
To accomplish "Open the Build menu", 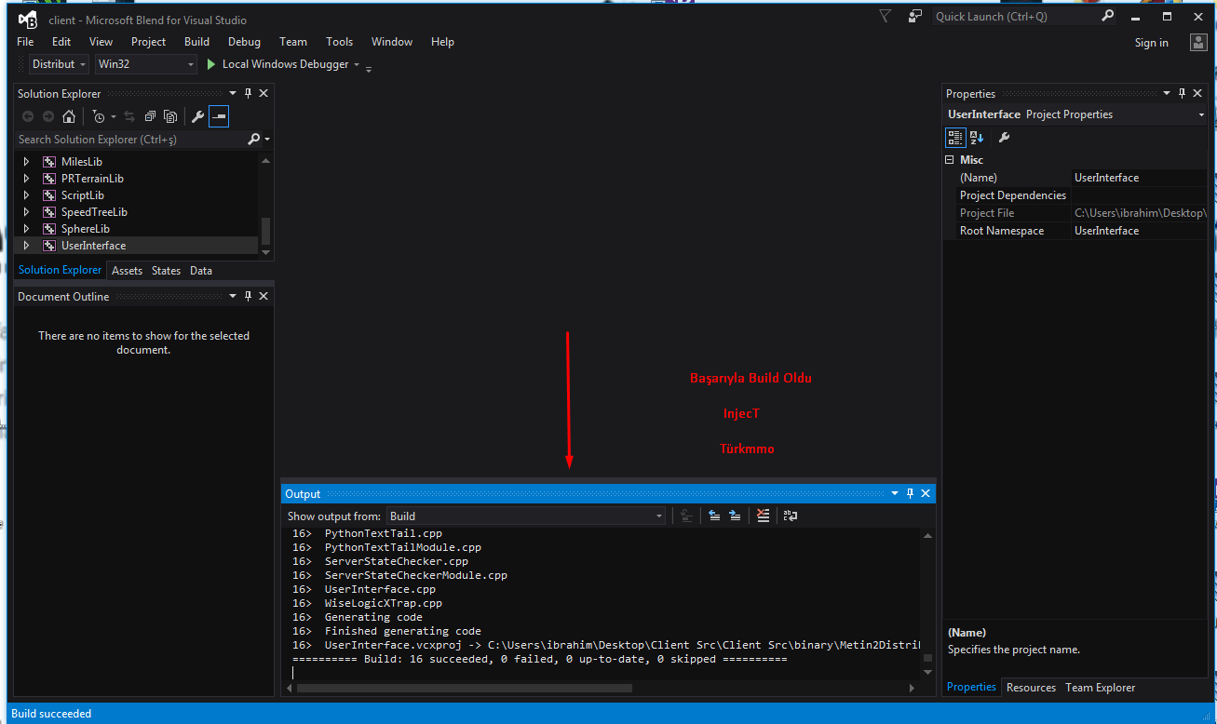I will pyautogui.click(x=196, y=42).
